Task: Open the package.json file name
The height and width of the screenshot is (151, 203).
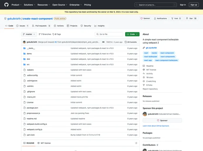Action: pos(32,108)
